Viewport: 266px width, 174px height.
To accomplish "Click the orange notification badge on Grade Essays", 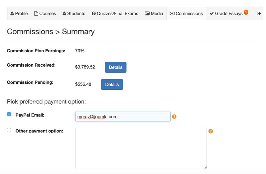I will (x=246, y=12).
